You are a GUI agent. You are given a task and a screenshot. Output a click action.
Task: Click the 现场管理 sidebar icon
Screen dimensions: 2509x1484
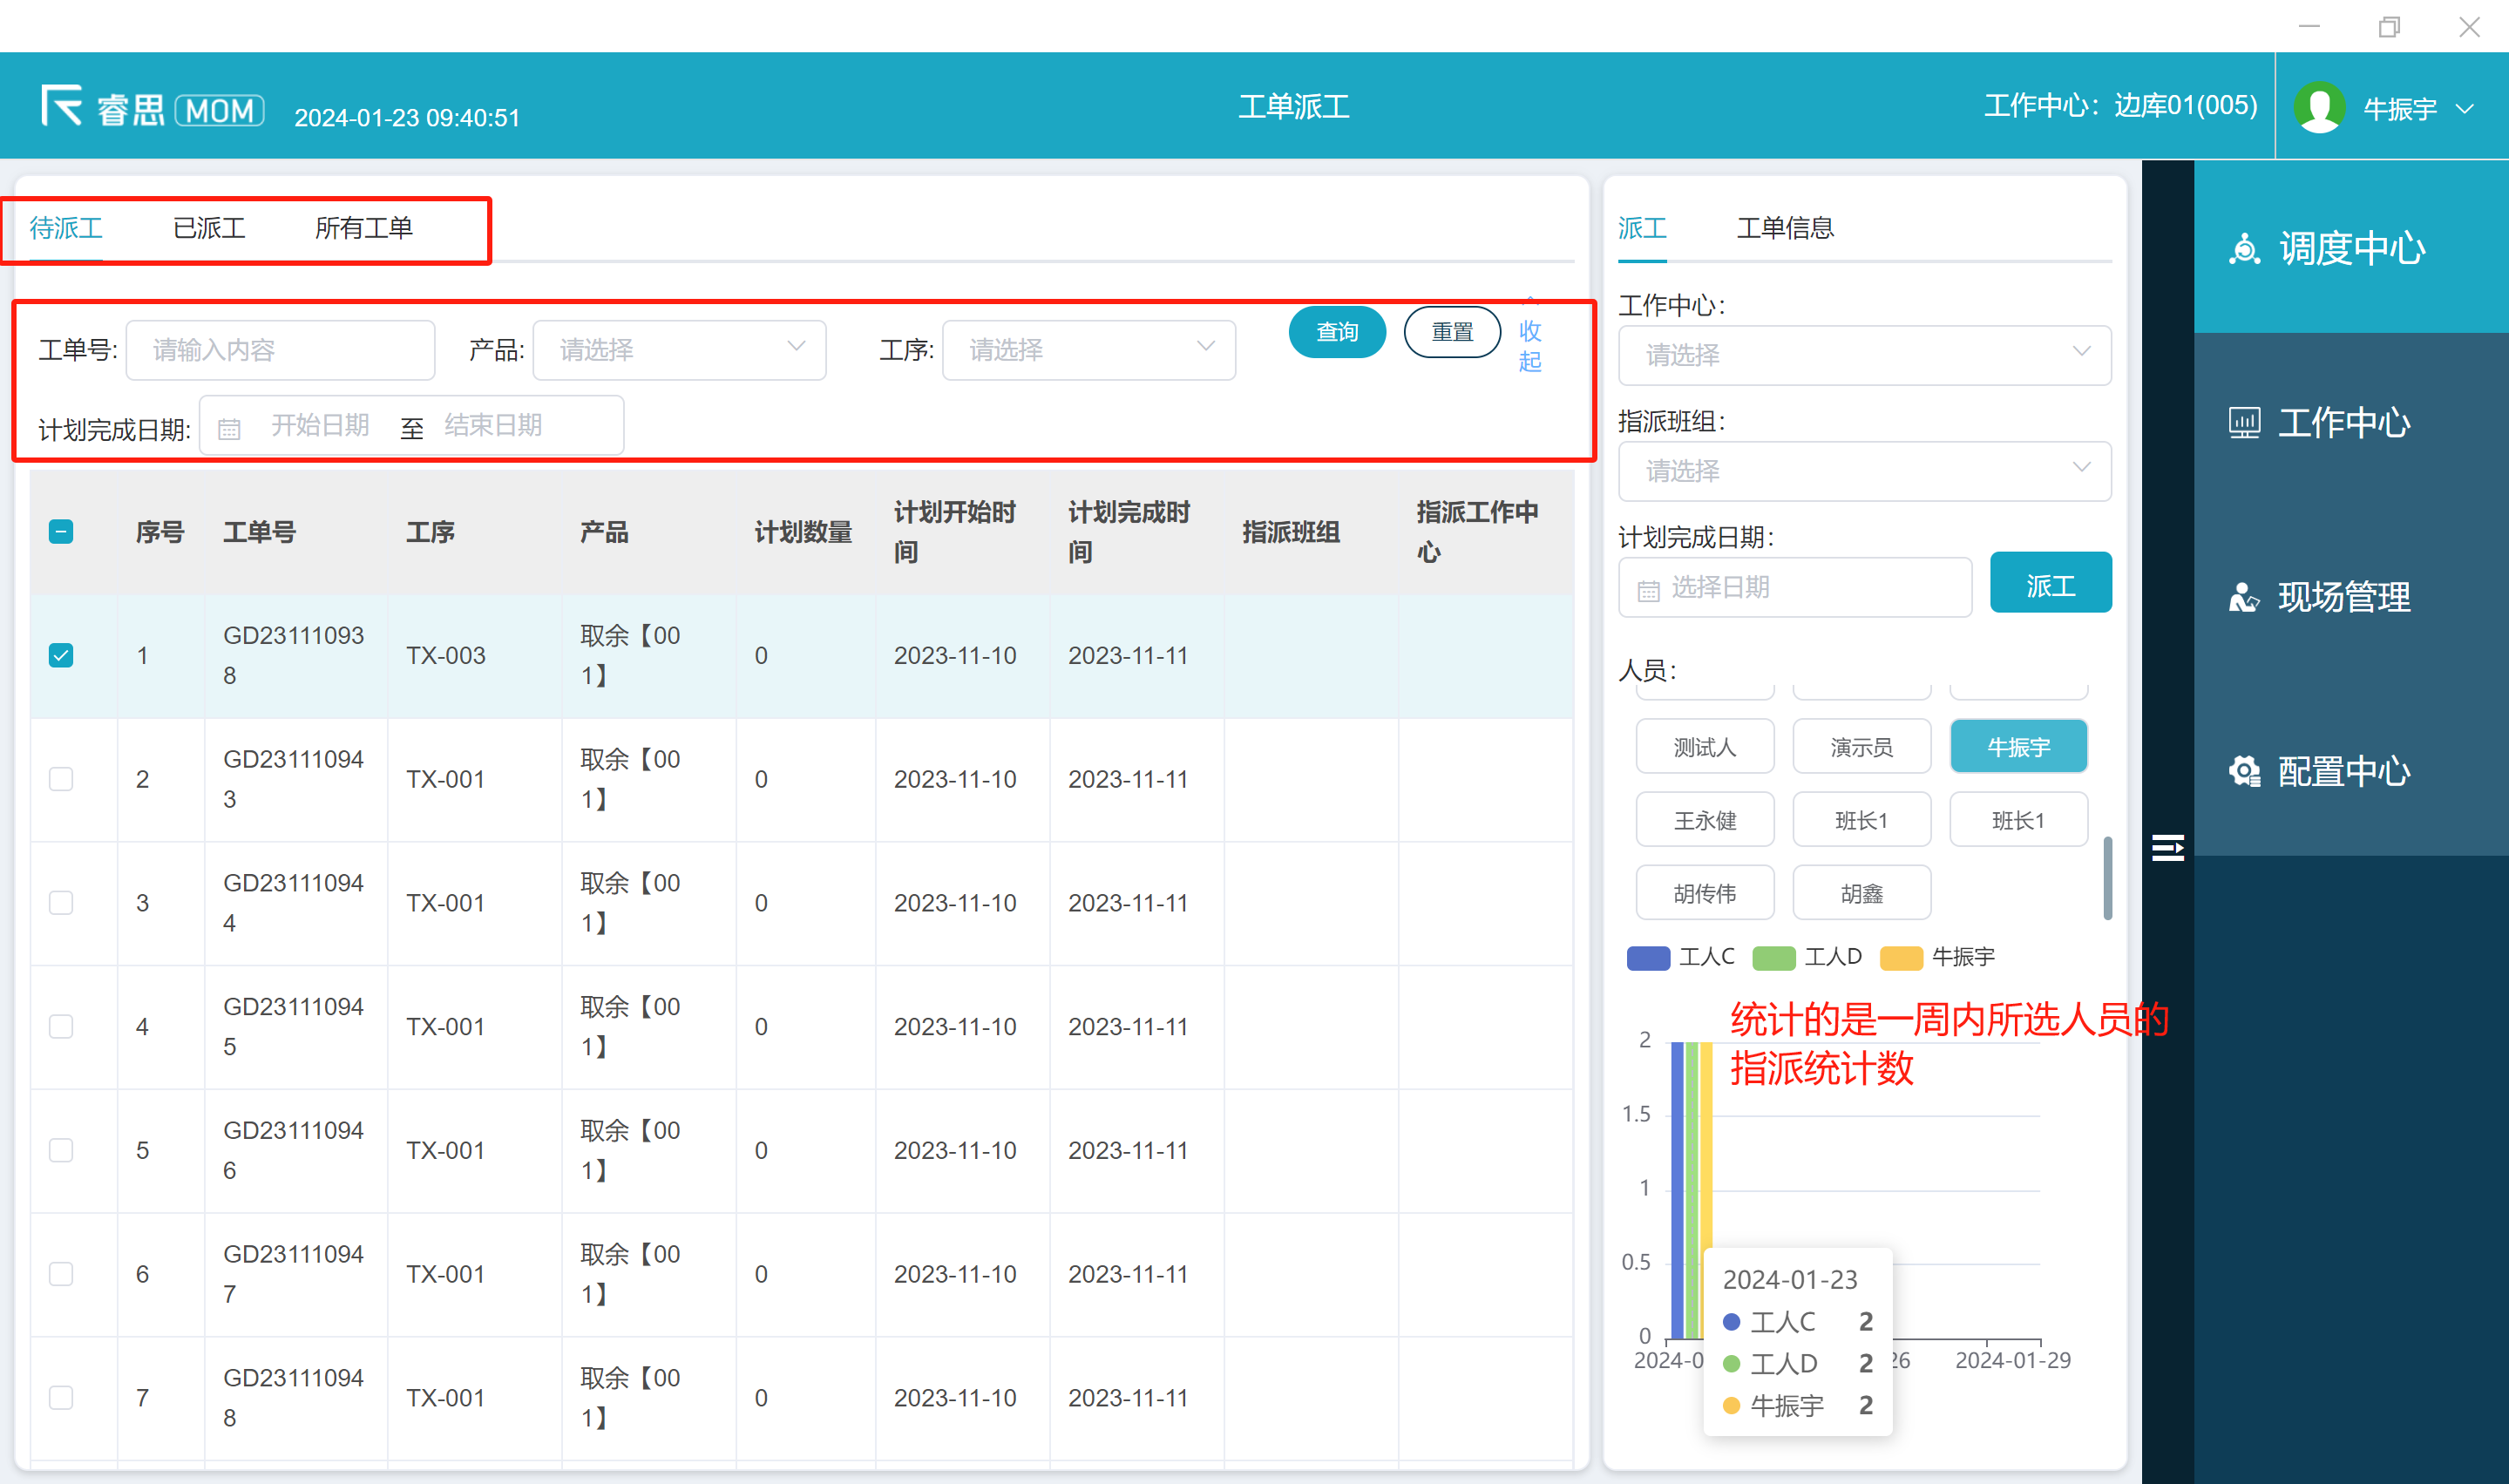[2244, 597]
